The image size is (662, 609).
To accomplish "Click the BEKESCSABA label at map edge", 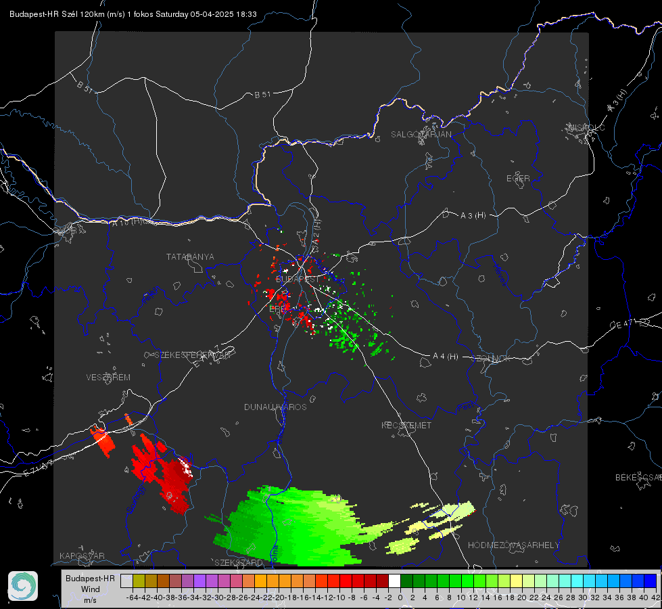I will [638, 478].
